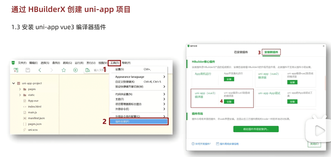Open the 工具(T) menu
Screen dimensions: 331x157
pyautogui.click(x=114, y=63)
